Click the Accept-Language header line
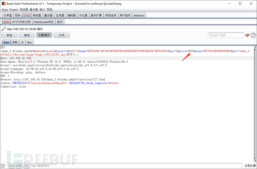257x169 pixels. [39, 69]
